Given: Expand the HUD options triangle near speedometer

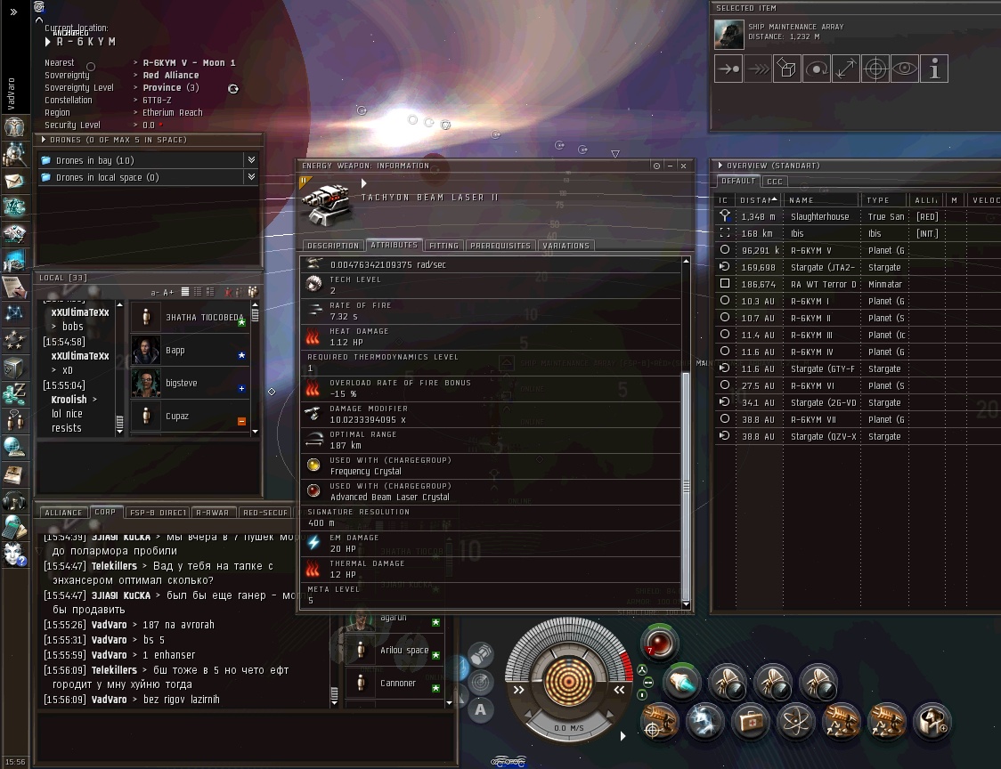Looking at the screenshot, I should 623,736.
